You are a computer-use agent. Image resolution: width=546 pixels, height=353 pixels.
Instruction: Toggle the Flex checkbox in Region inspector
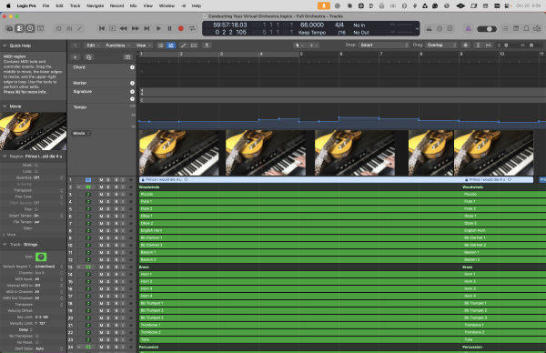tap(36, 209)
